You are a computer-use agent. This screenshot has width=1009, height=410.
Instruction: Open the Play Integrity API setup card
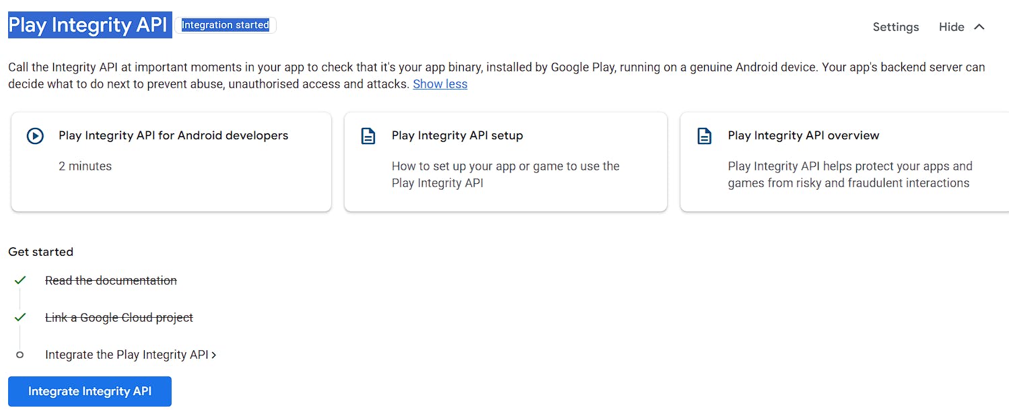[x=505, y=162]
